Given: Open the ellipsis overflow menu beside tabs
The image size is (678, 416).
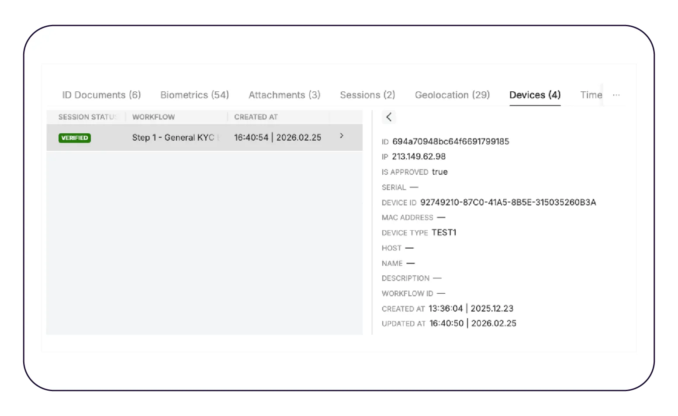Looking at the screenshot, I should click(x=616, y=95).
